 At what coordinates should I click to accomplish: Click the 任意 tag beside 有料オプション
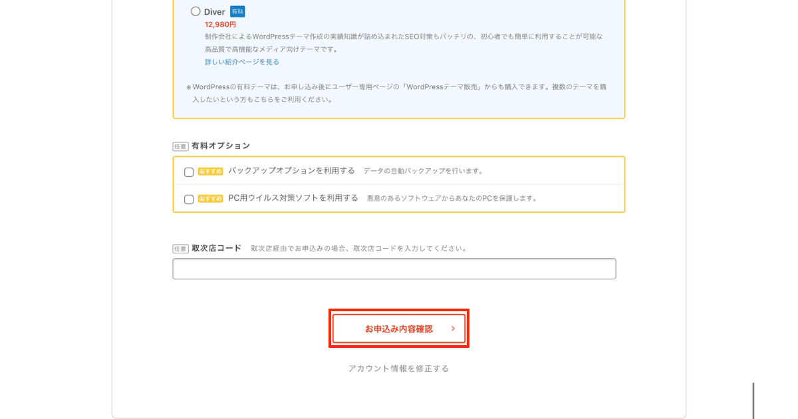(180, 146)
